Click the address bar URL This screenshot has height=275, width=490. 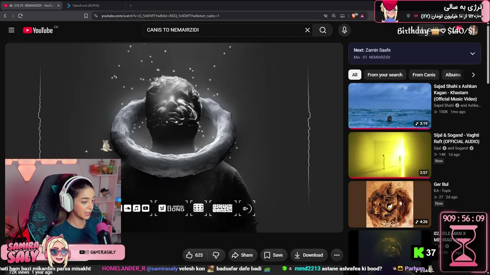[160, 16]
